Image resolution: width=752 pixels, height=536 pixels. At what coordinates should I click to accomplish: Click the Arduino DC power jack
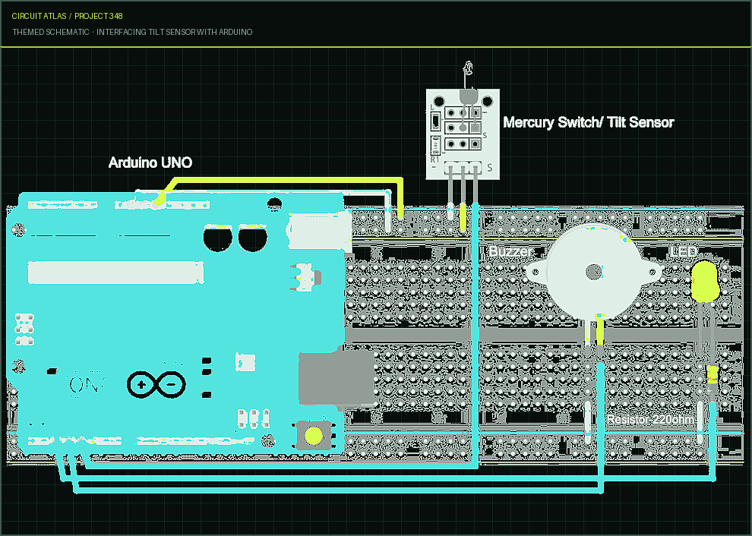tap(319, 231)
